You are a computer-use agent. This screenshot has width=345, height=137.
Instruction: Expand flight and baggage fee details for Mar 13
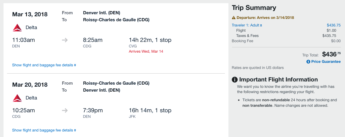point(44,65)
